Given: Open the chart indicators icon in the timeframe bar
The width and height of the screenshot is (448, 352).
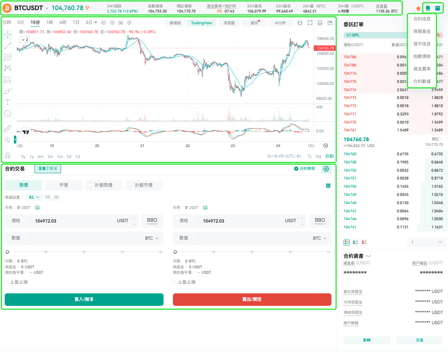Looking at the screenshot, I should (103, 23).
